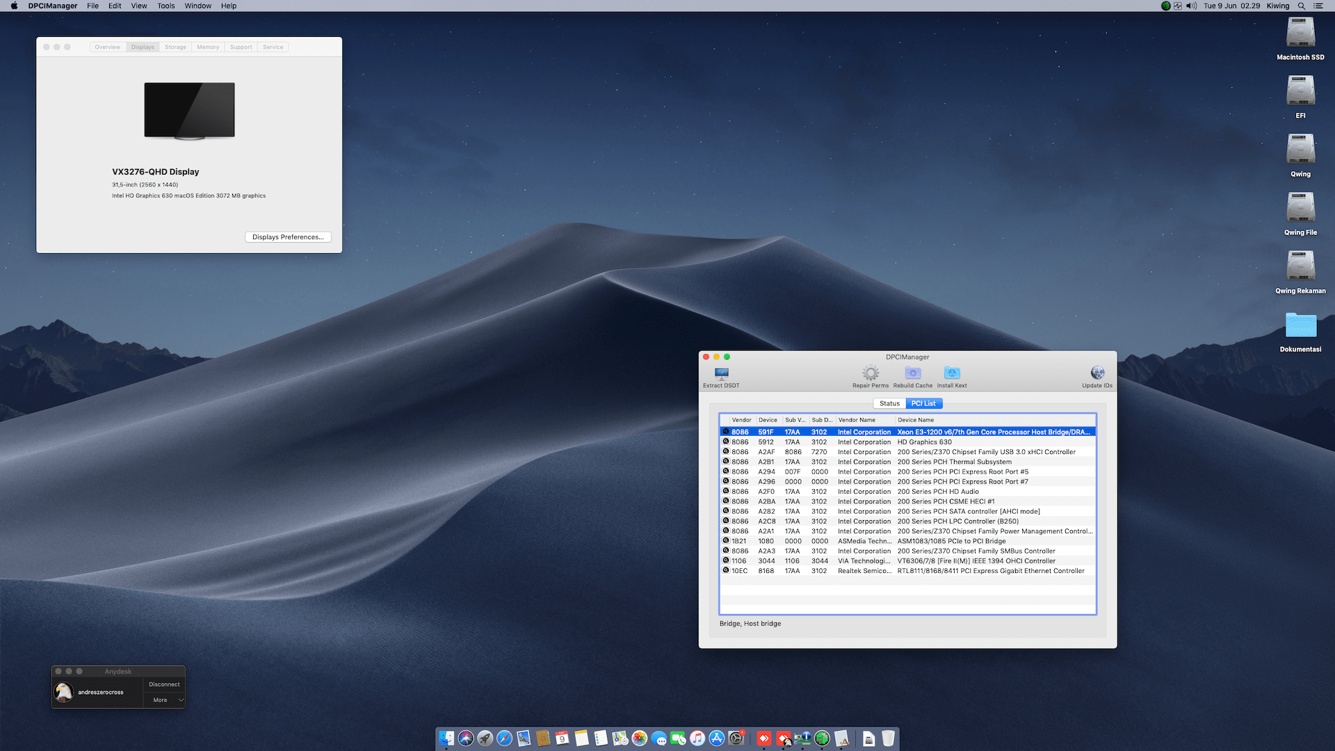Click the Rebuild Cache toolbar icon
This screenshot has height=751, width=1335.
[912, 373]
